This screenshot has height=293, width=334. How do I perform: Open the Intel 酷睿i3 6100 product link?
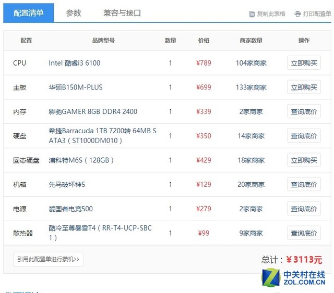coord(74,63)
